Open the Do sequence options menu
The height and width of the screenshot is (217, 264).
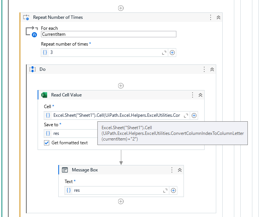(204, 69)
